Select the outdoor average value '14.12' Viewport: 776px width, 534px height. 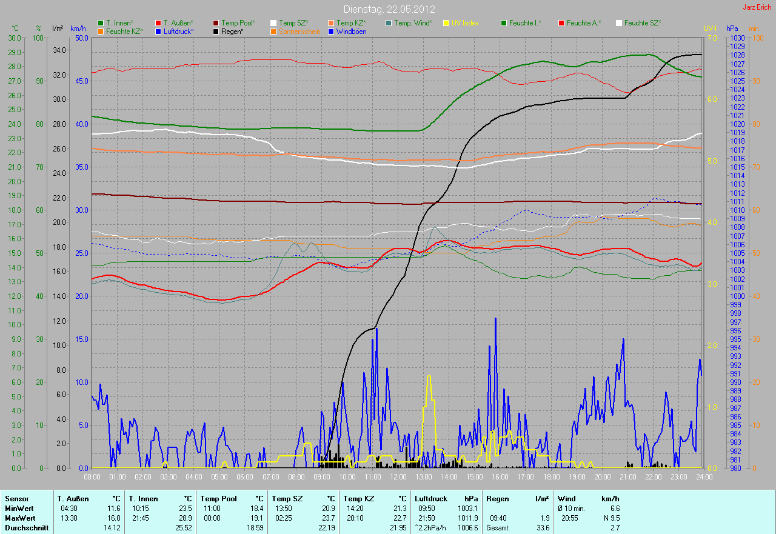coord(112,528)
